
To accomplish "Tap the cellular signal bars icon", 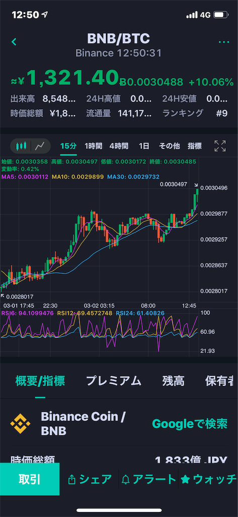I will click(x=192, y=15).
